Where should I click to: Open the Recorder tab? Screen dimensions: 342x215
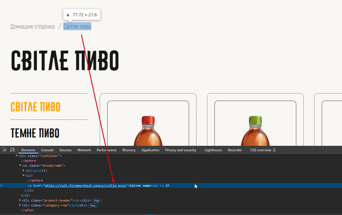tap(235, 150)
